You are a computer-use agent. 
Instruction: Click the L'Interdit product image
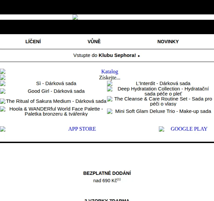pyautogui.click(x=110, y=83)
